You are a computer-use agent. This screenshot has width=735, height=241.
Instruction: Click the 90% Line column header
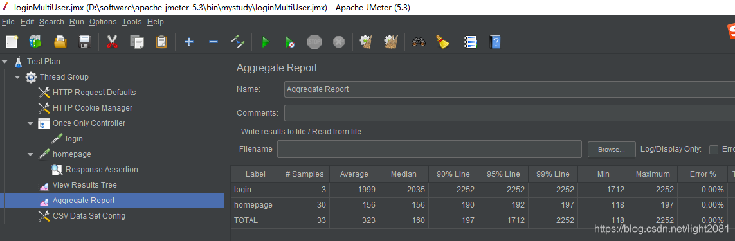[x=454, y=174]
